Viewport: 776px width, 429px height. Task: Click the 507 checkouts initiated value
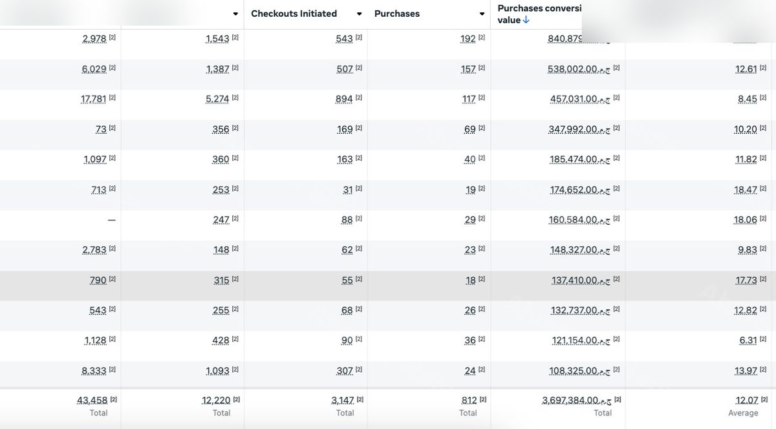point(345,69)
